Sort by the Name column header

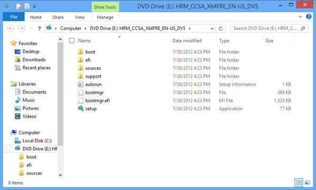tap(84, 40)
